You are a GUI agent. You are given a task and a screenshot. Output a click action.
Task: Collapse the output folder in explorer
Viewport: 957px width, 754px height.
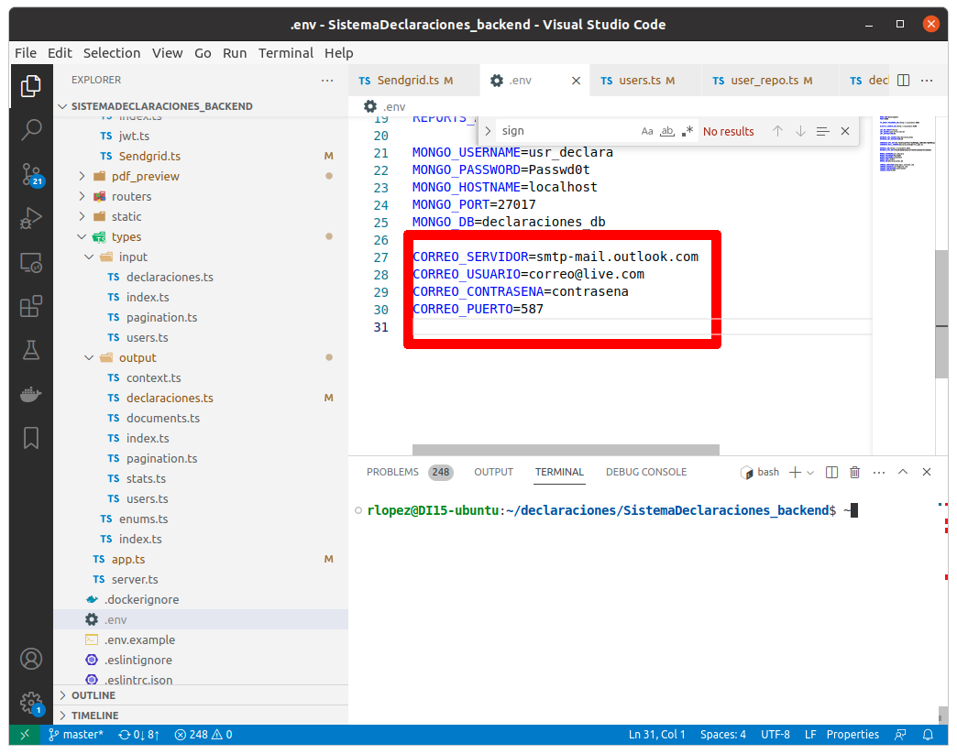(x=137, y=357)
